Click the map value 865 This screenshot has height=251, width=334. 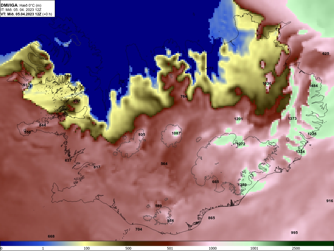click(x=211, y=218)
